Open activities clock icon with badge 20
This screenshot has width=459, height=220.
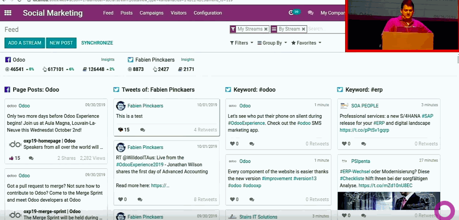[294, 13]
